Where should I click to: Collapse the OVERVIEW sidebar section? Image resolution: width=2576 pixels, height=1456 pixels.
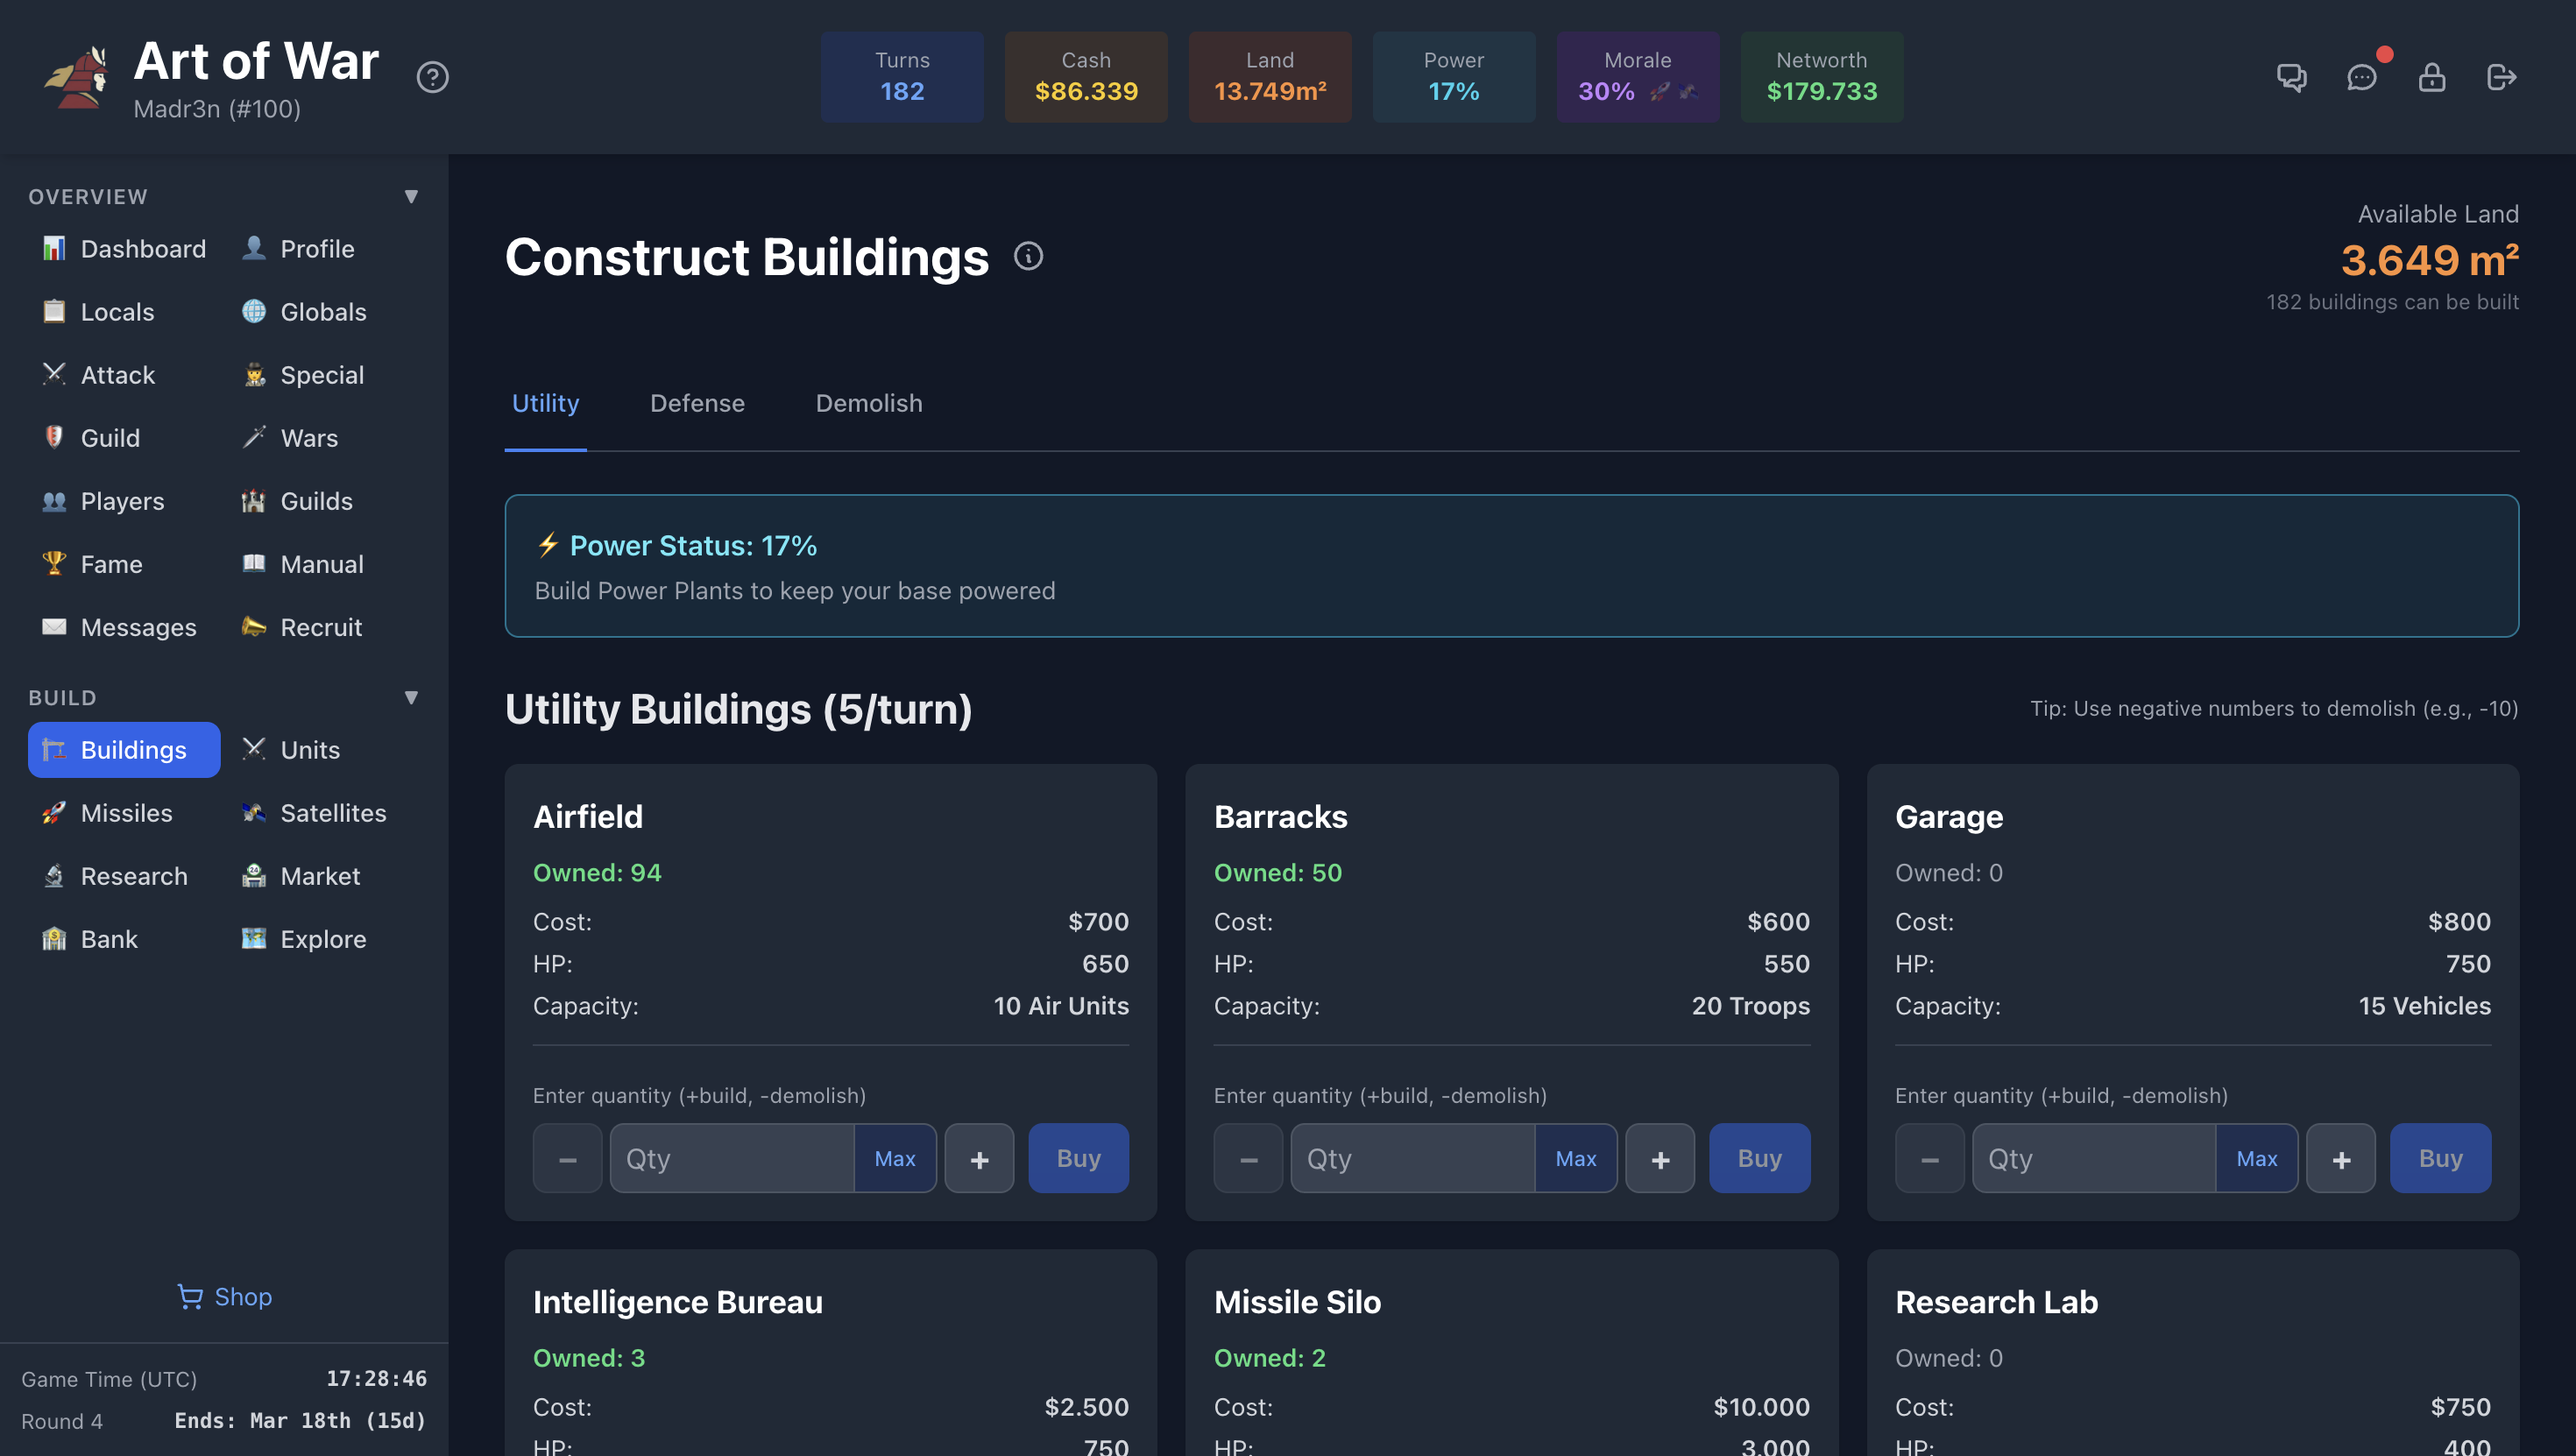click(411, 196)
